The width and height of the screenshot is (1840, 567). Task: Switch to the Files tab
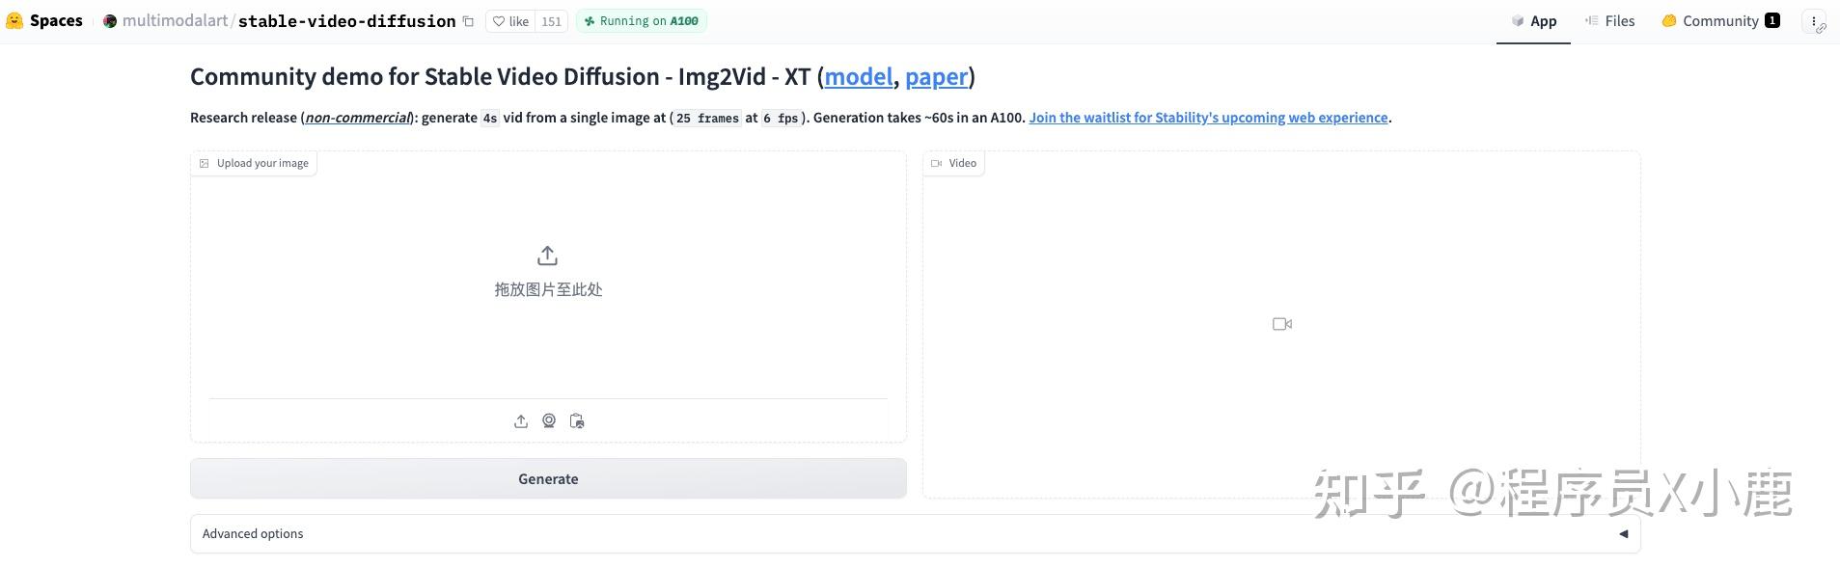coord(1610,21)
